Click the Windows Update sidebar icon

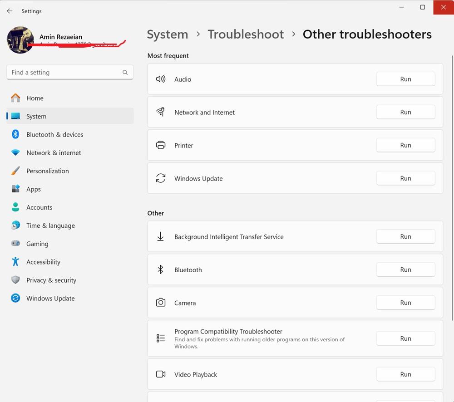[15, 298]
